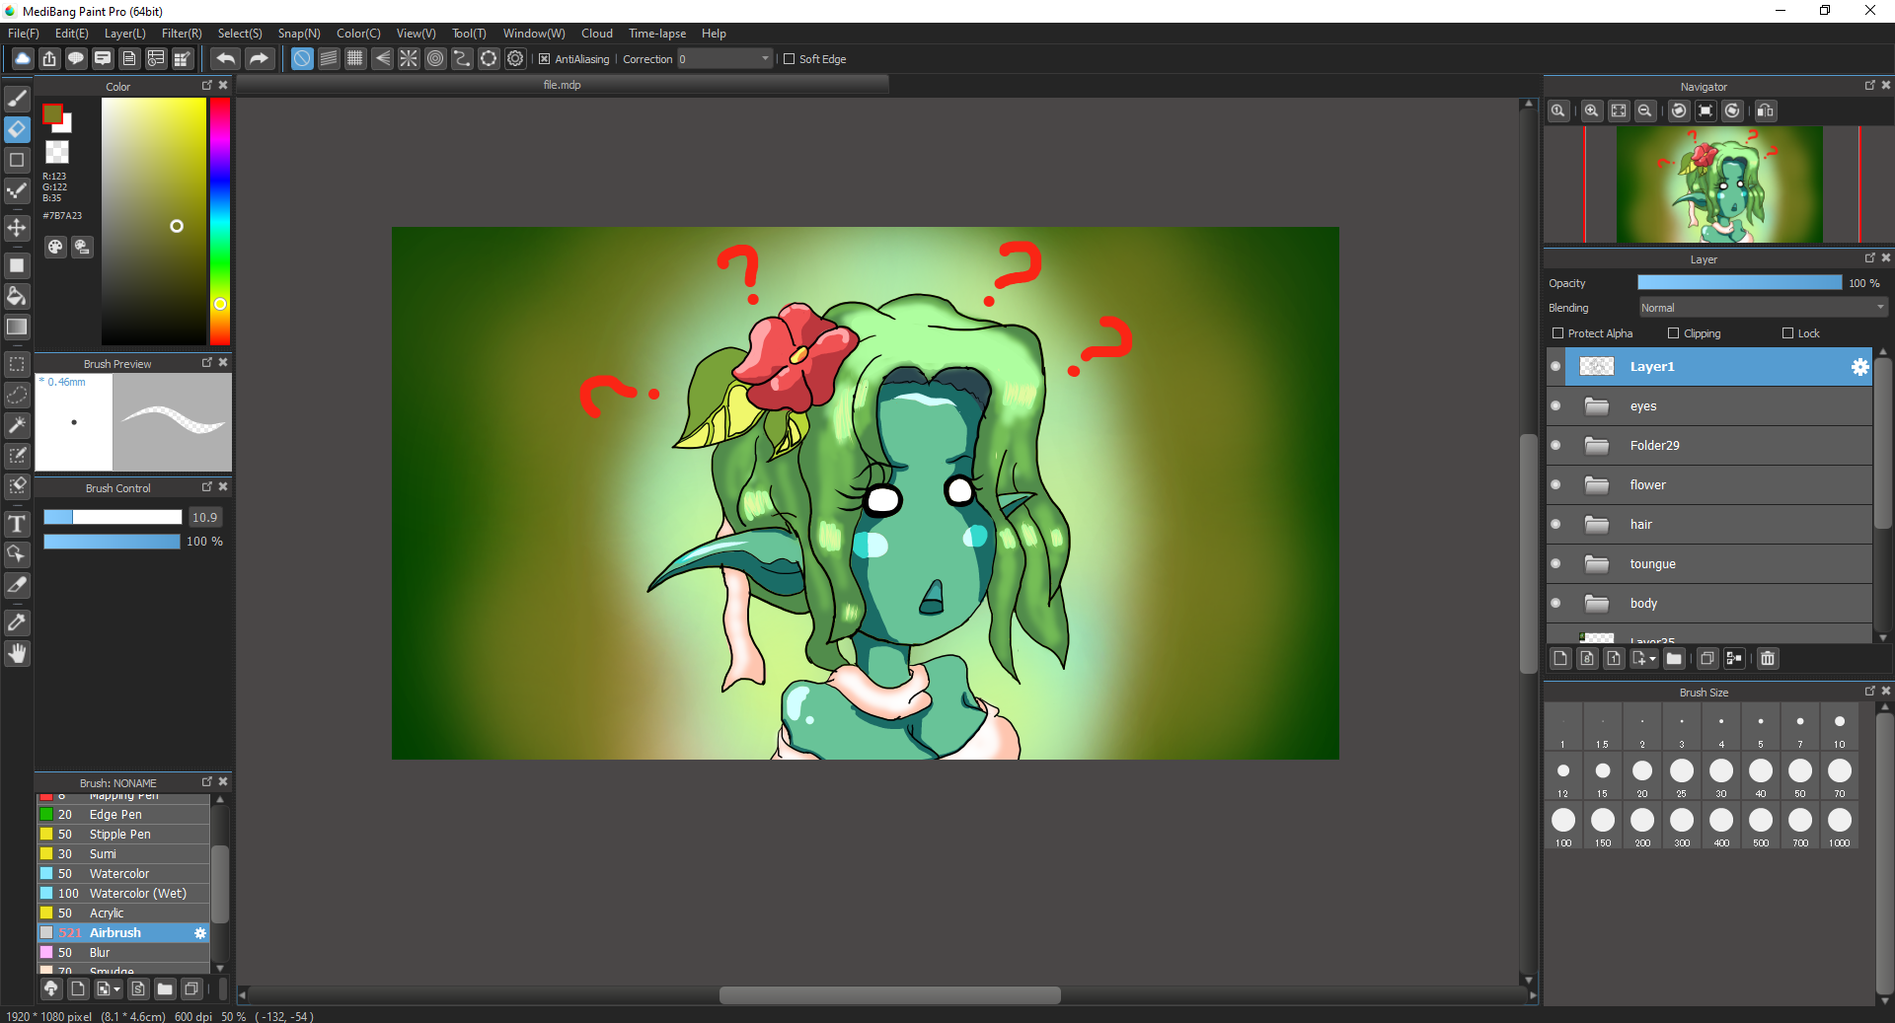Select the Eraser tool
Viewport: 1895px width, 1023px height.
coord(17,129)
